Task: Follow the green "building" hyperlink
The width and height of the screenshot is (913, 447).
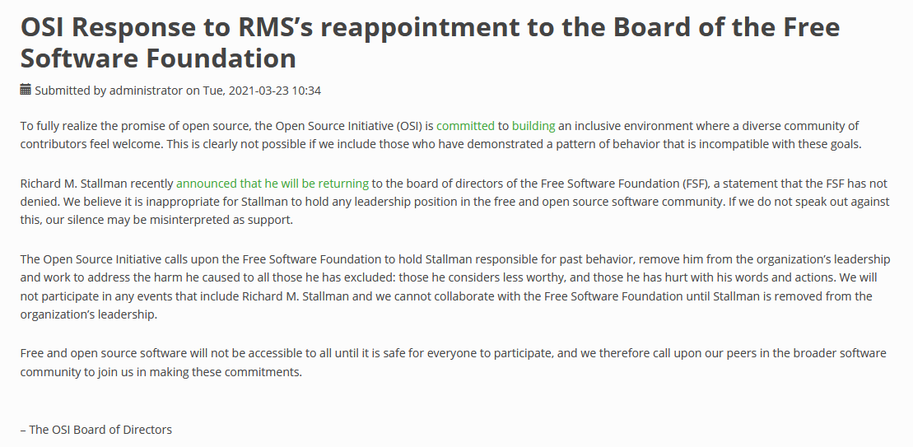Action: pos(533,126)
